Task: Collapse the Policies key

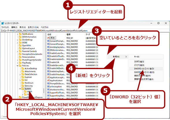Action: (17, 66)
